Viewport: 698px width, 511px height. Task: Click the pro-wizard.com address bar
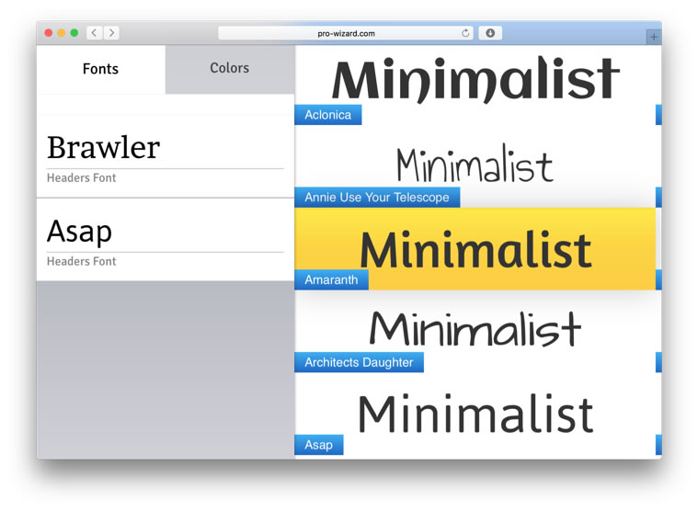(x=347, y=33)
